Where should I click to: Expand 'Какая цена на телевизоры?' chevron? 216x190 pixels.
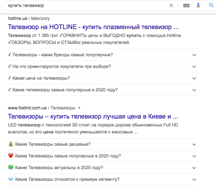[x=194, y=78]
